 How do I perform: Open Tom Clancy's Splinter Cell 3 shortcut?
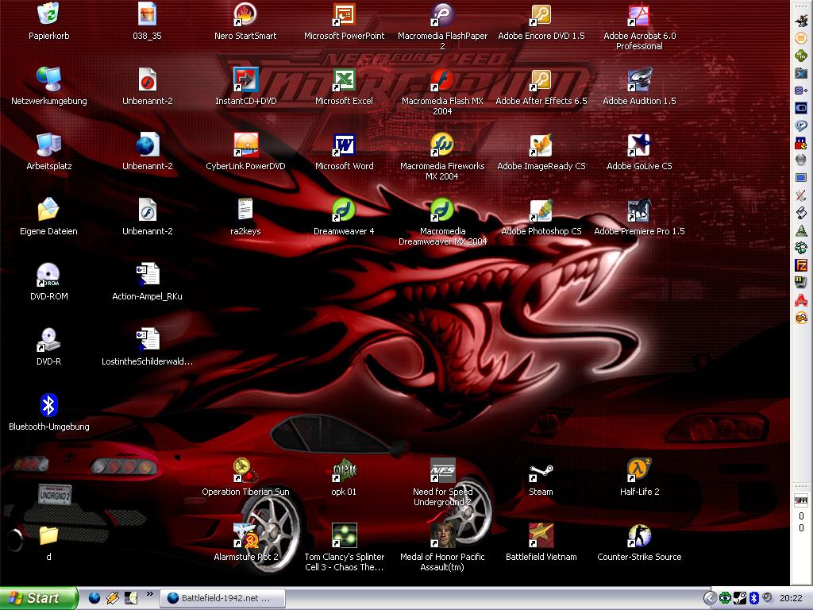344,535
